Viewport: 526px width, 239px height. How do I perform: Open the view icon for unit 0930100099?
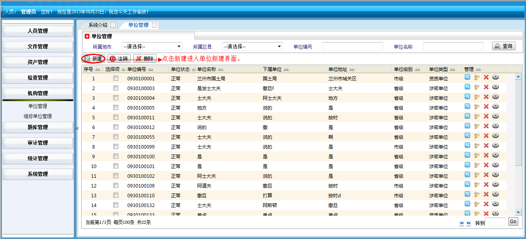tap(467, 145)
